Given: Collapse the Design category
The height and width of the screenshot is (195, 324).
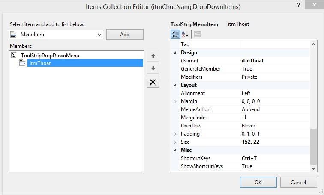Looking at the screenshot, I should click(x=175, y=53).
